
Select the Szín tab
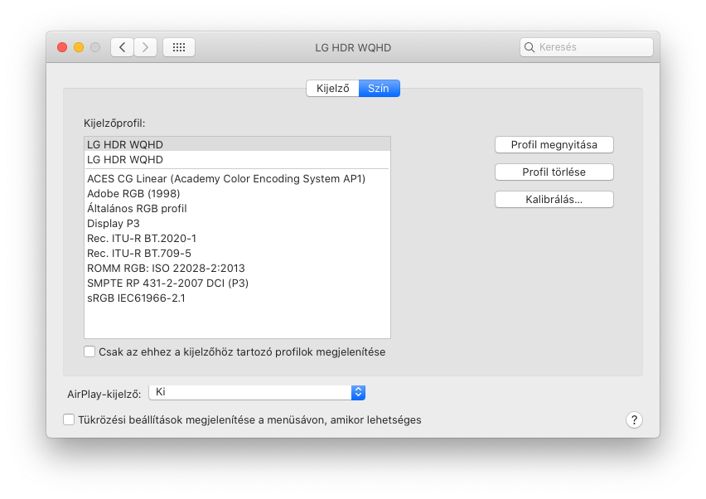(379, 88)
